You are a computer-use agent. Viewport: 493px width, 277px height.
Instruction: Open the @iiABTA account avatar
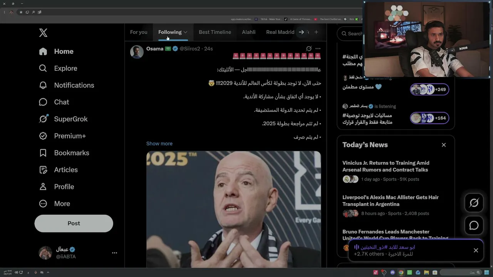pyautogui.click(x=45, y=253)
